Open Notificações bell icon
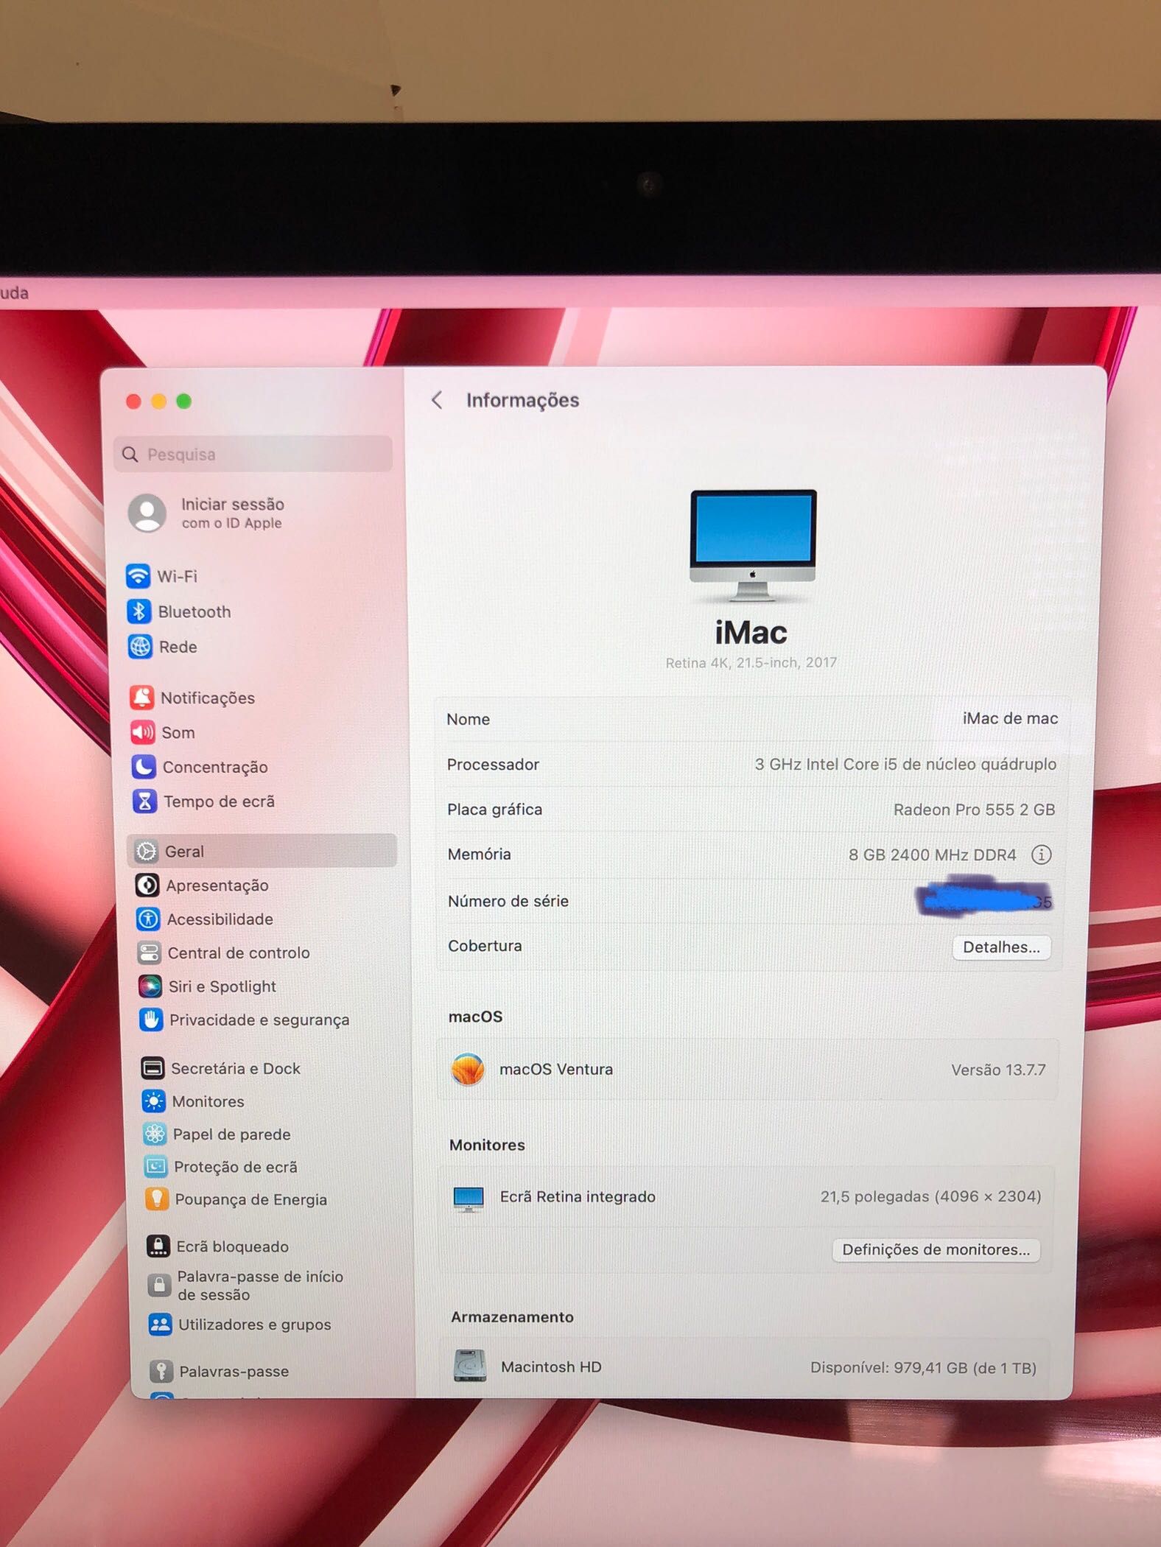This screenshot has height=1547, width=1161. click(x=141, y=697)
